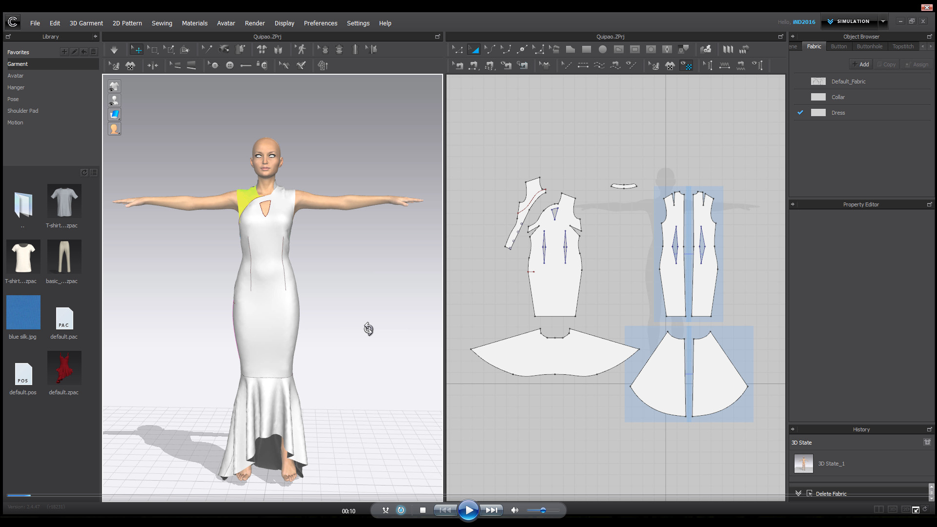This screenshot has height=527, width=937.
Task: Toggle Show Garment icon in 3D view
Action: coord(114,86)
